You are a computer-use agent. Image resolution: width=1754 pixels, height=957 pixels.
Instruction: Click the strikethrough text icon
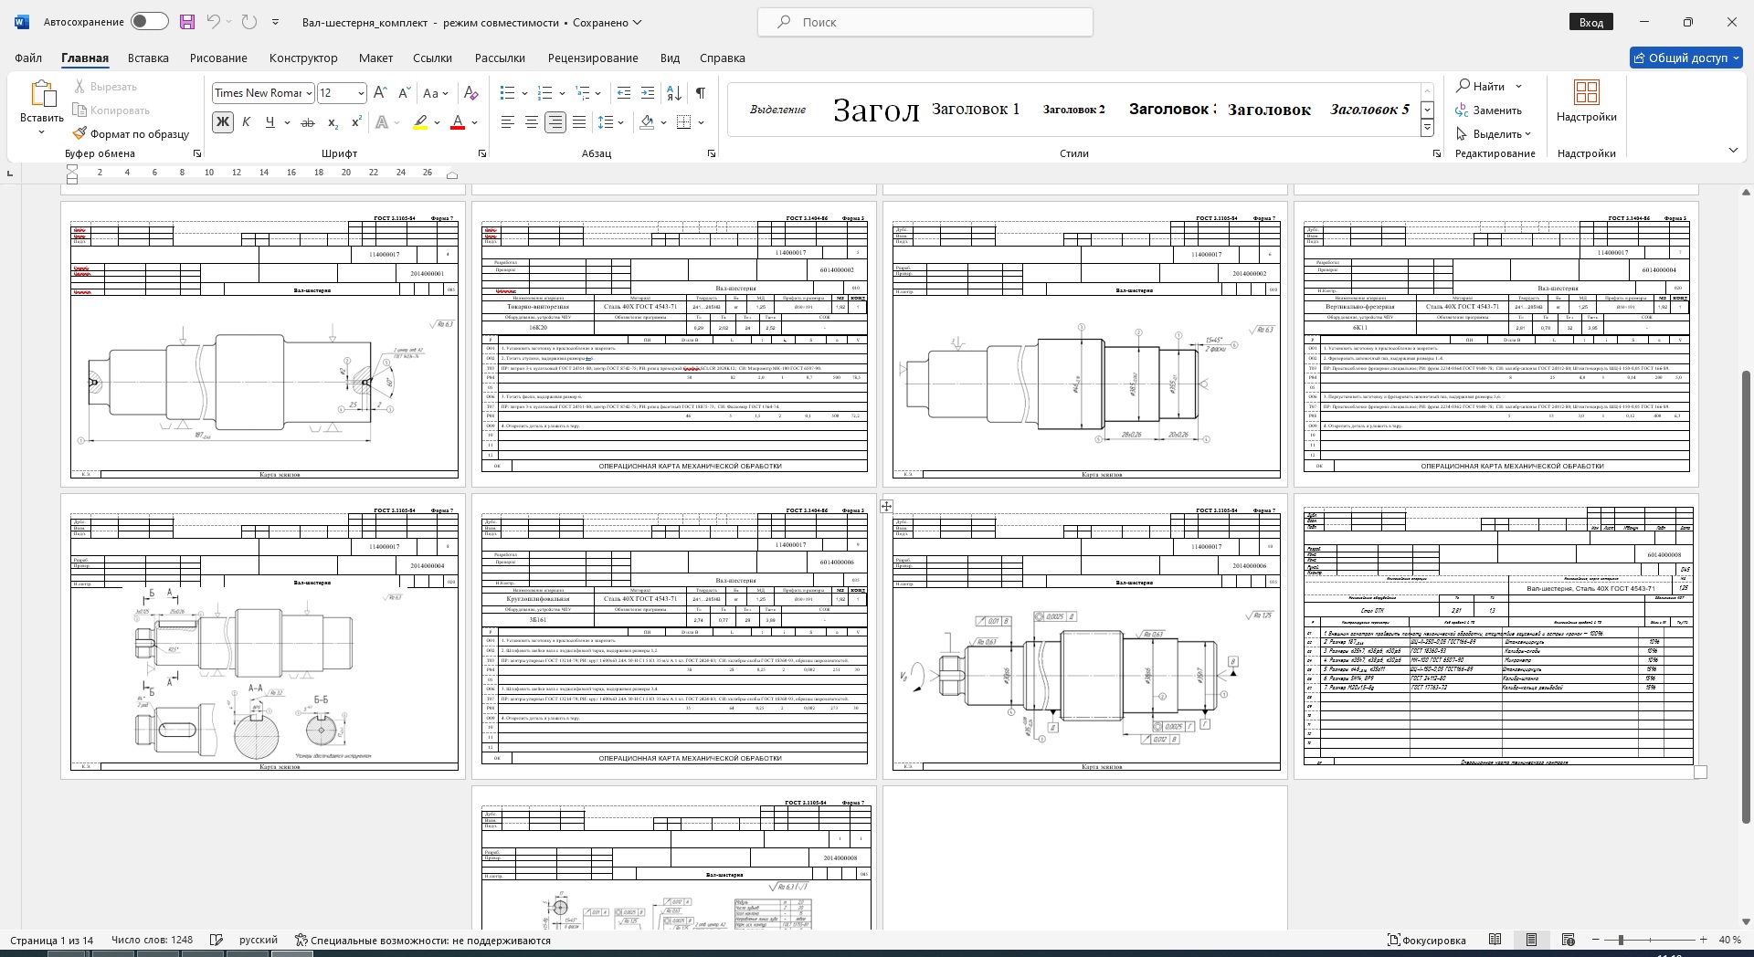click(x=308, y=122)
